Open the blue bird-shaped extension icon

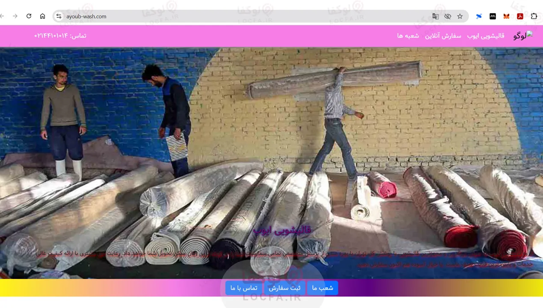[479, 16]
